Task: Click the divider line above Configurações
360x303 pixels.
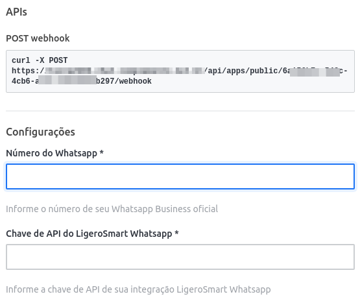Action: (x=180, y=111)
